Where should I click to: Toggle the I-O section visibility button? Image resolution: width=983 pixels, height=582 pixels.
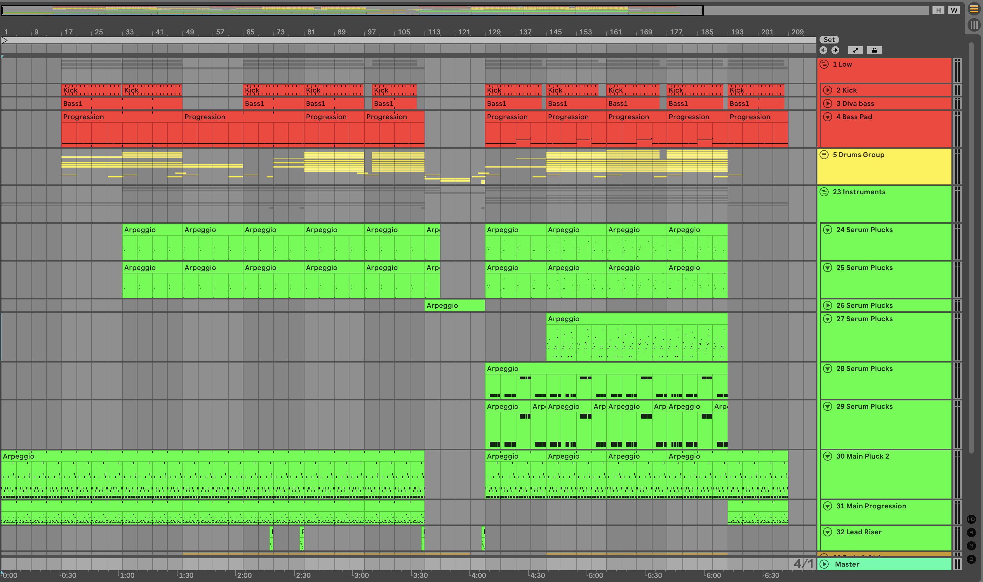pos(971,519)
